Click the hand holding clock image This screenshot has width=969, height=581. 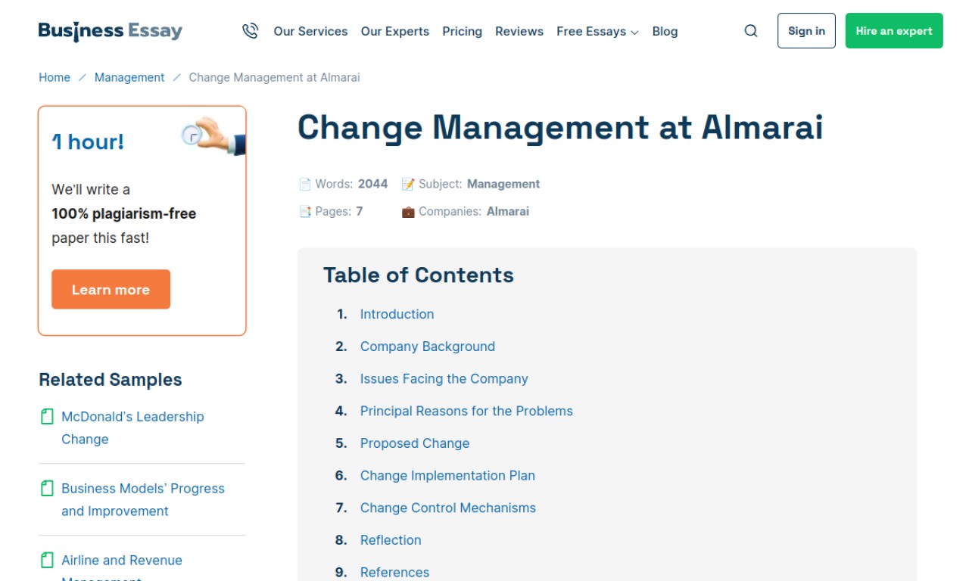[x=213, y=136]
